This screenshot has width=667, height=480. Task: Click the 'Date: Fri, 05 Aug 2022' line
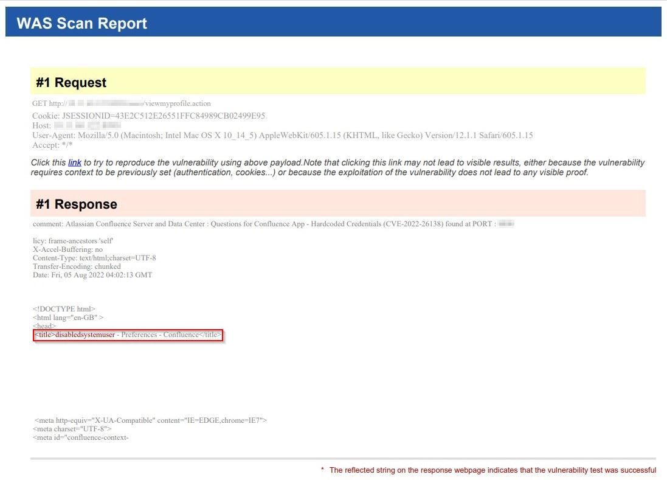tap(92, 275)
